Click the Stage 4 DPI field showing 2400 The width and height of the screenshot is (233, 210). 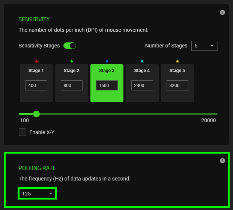click(x=142, y=86)
